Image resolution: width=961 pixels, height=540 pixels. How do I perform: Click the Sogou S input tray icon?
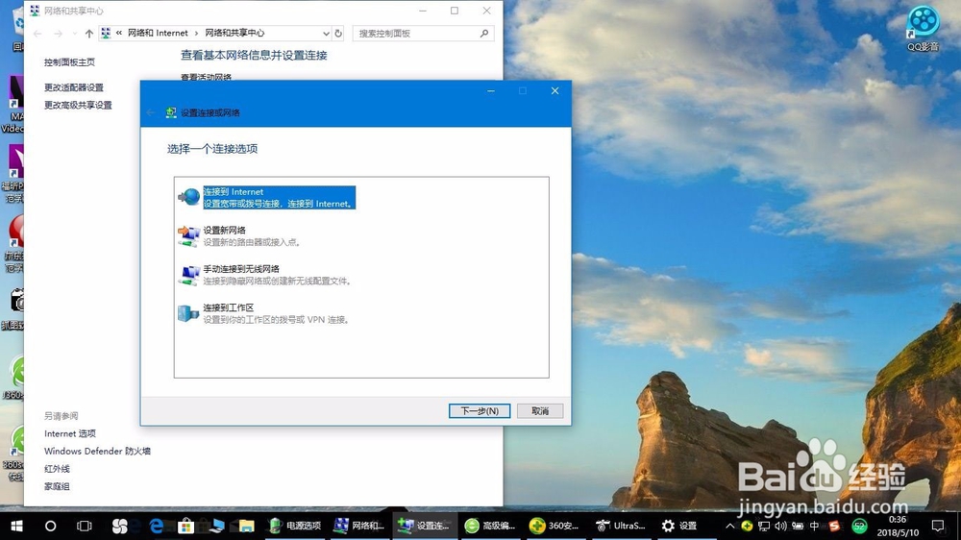pos(834,526)
